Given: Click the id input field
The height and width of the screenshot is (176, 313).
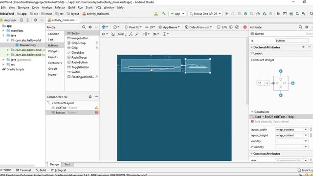Looking at the screenshot, I should click(x=291, y=41).
